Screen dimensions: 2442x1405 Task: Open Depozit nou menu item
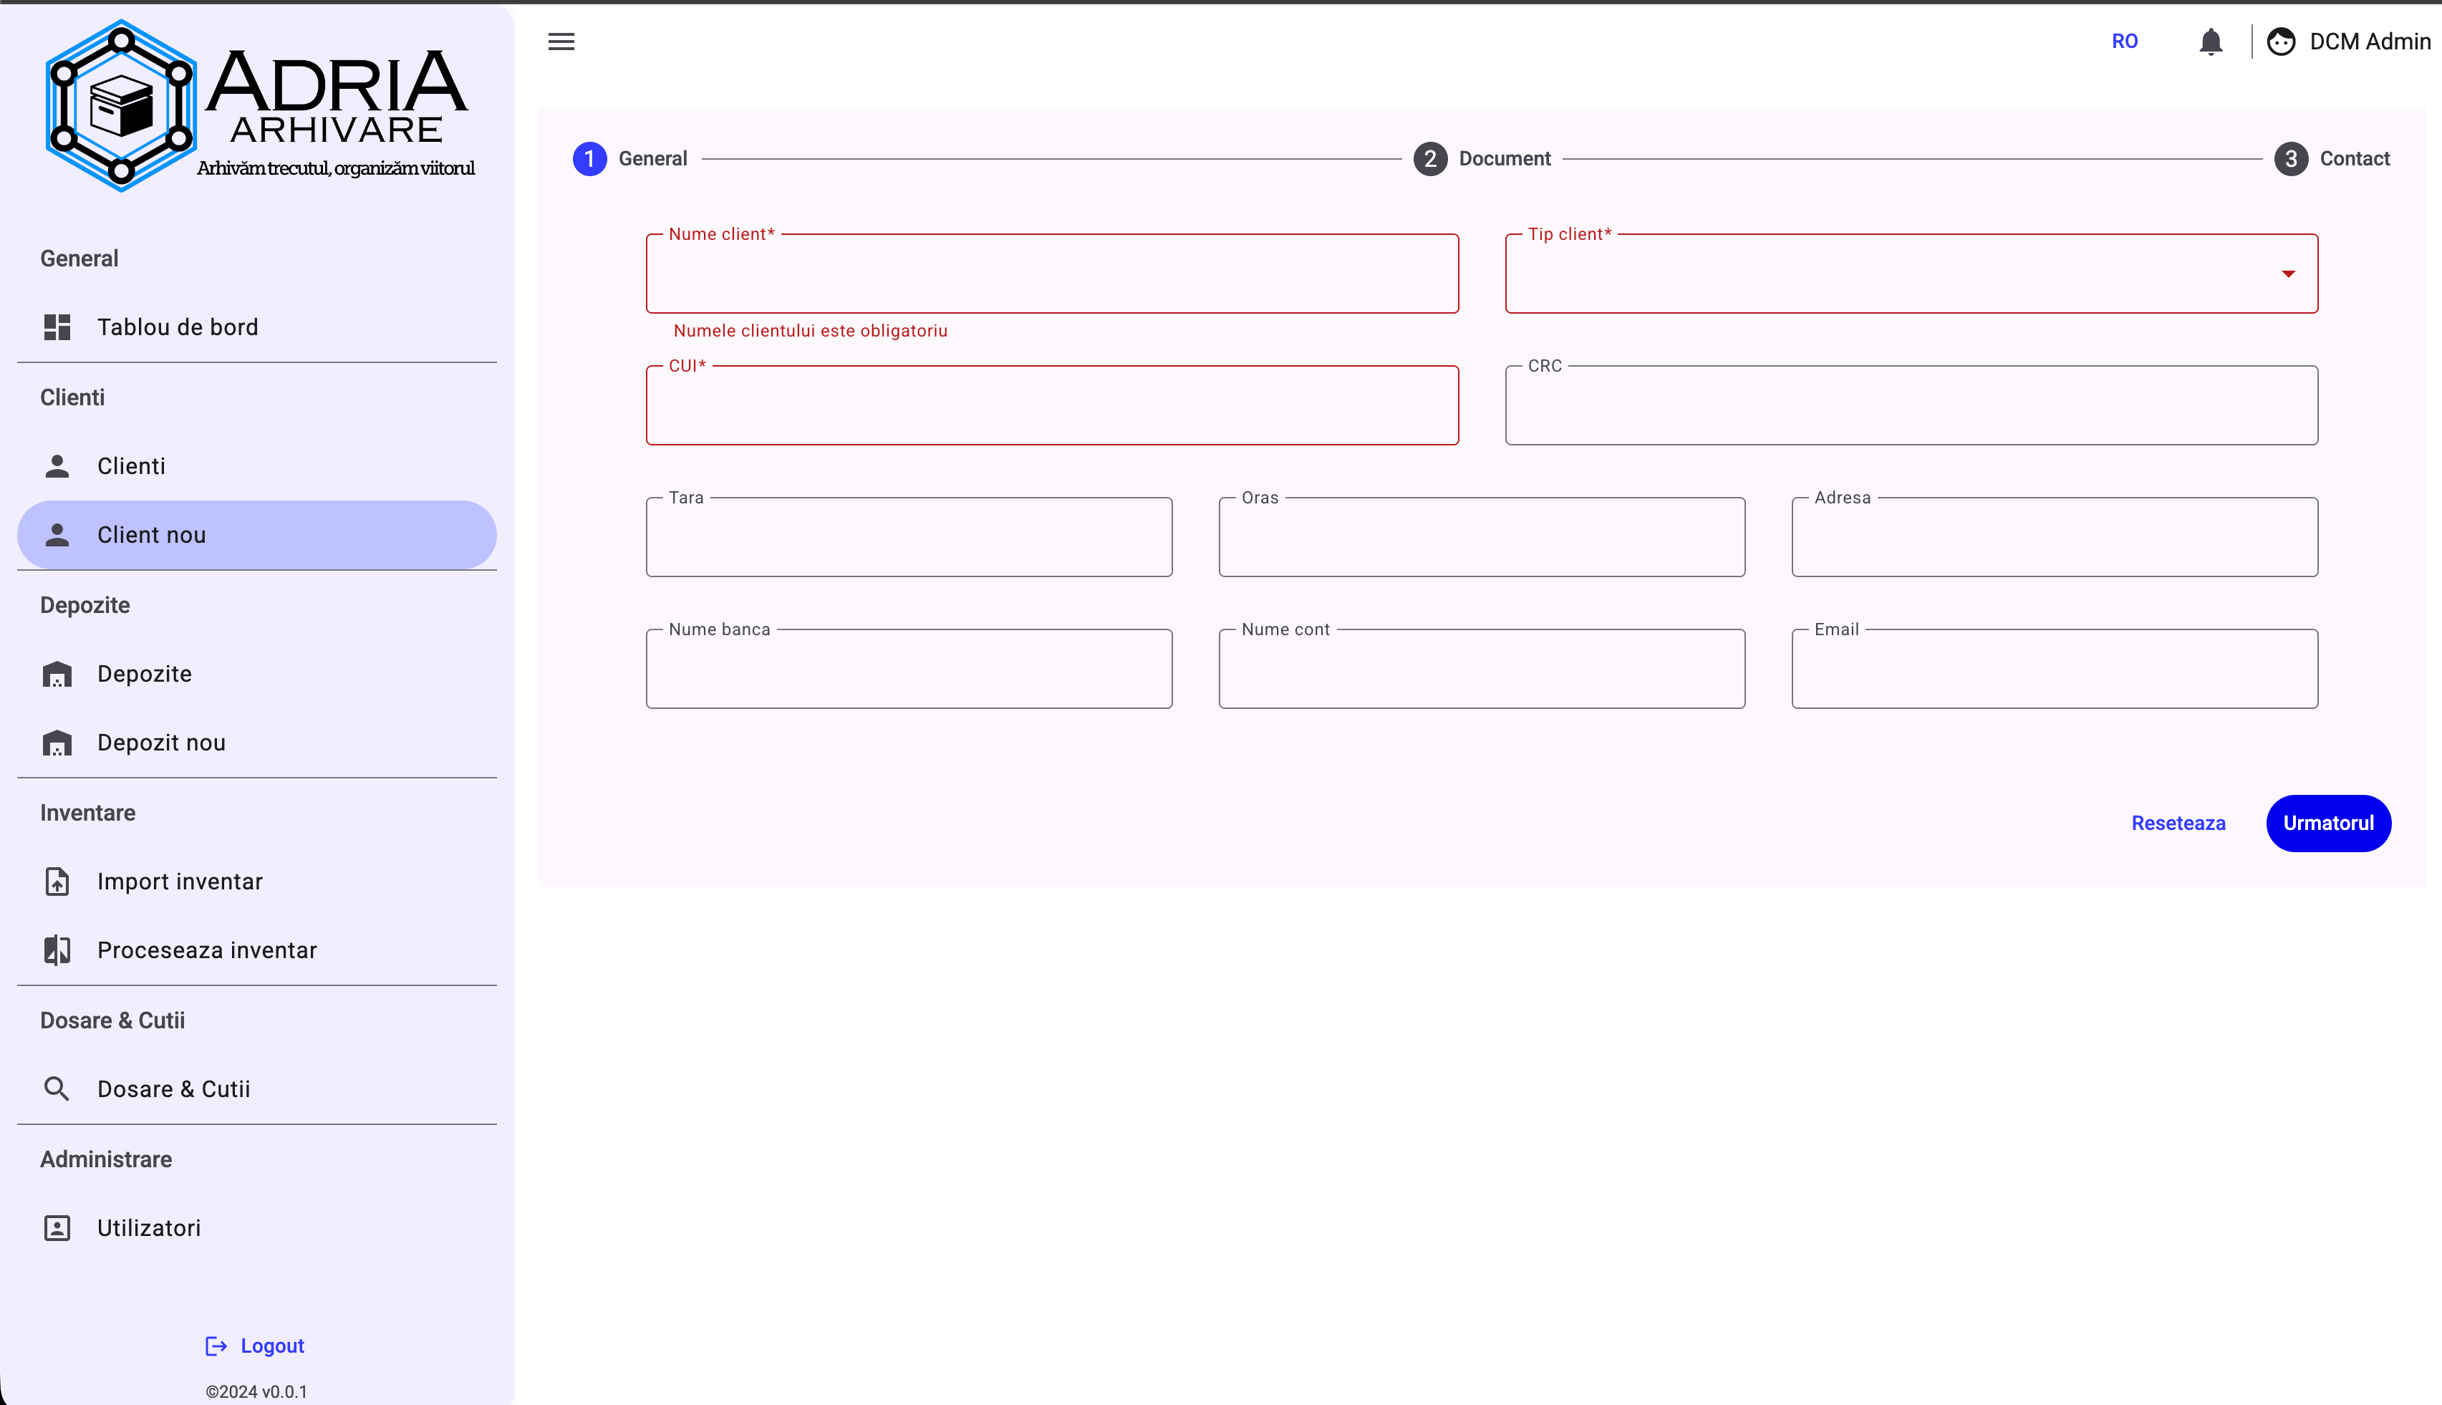256,742
